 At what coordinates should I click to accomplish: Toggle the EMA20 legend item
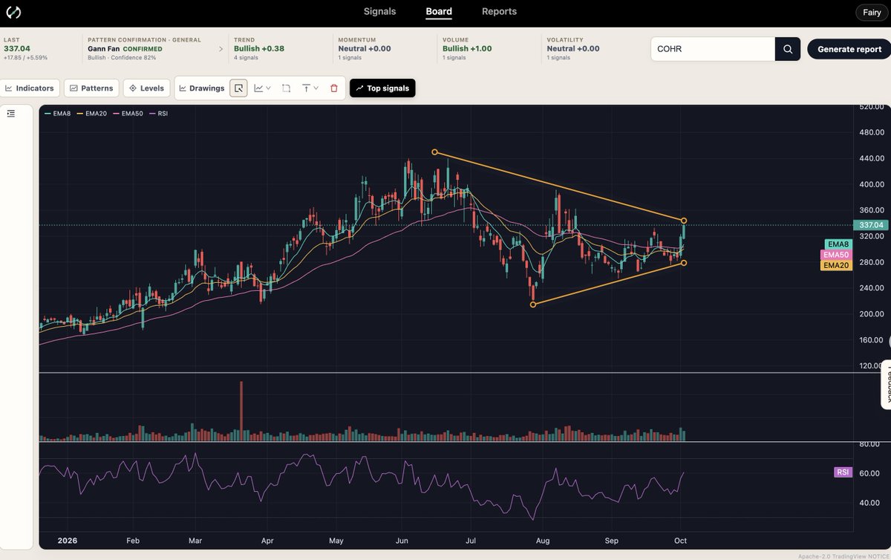(91, 114)
